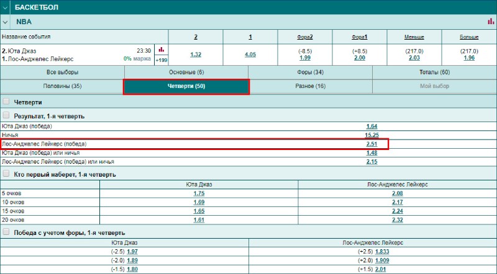Pick Лейкерс first to 5 points 2.08
The height and width of the screenshot is (274, 497).
(397, 193)
